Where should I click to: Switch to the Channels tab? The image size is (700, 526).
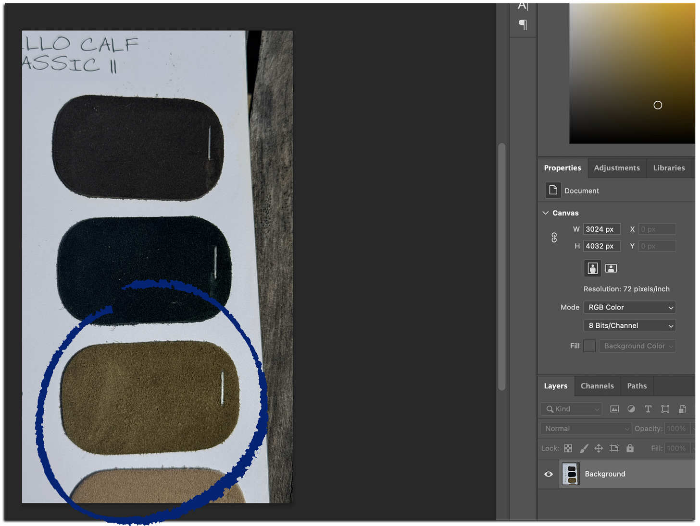[x=597, y=386]
